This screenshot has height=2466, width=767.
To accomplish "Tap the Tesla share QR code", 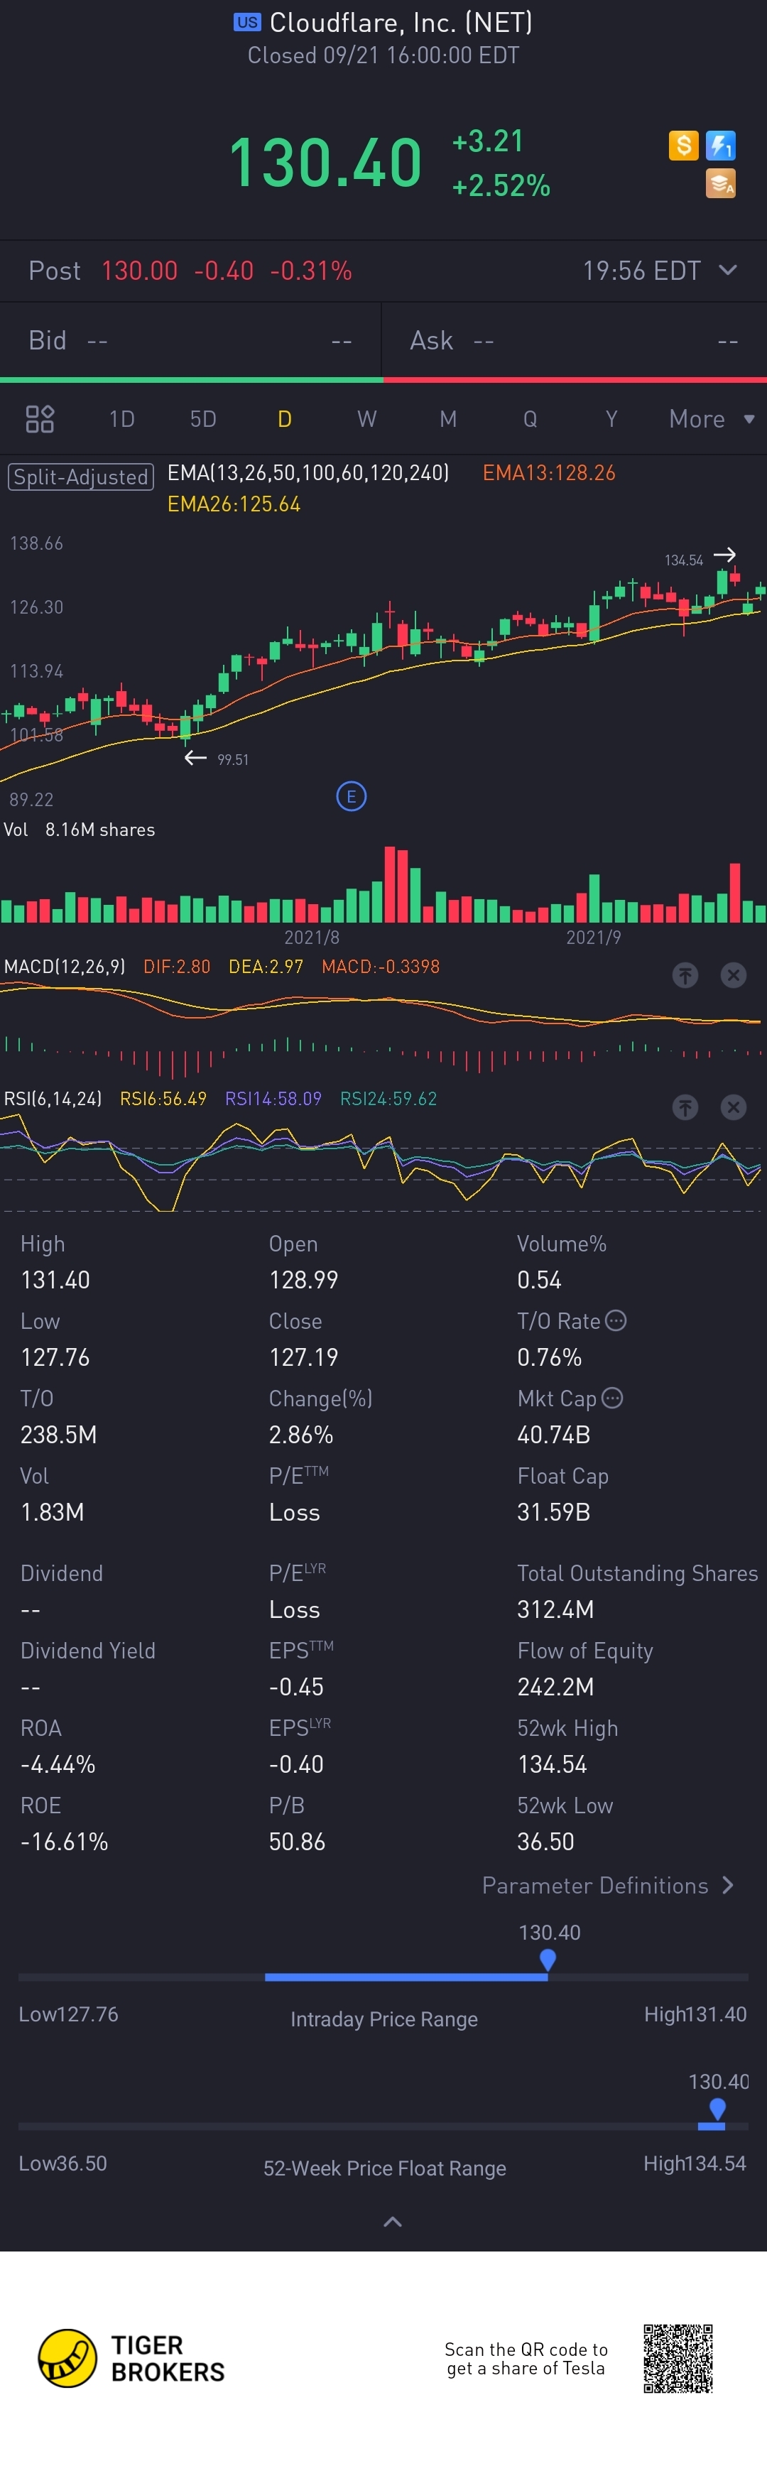I will coord(678,2358).
